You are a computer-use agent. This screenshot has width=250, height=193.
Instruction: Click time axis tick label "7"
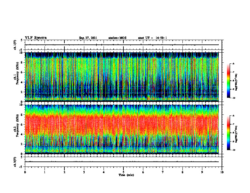[x=163, y=172]
